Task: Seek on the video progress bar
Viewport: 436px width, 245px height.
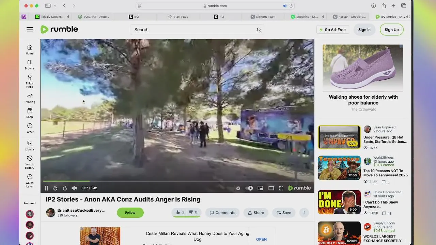Action: coord(177,181)
